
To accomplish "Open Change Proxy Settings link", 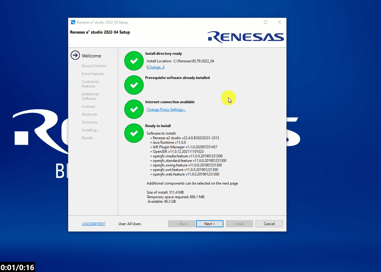I will tap(166, 110).
